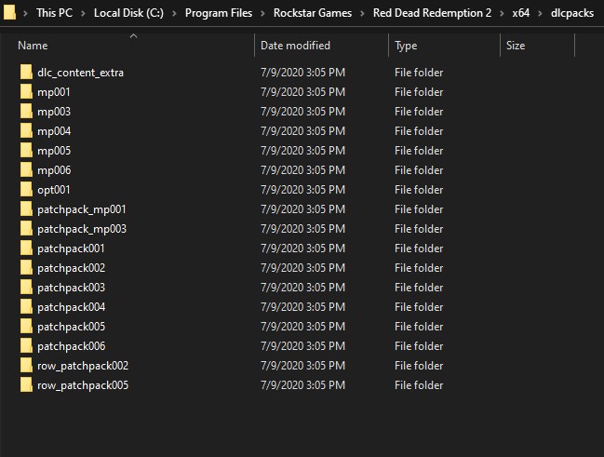Select the patchpack_mp001 folder name
Viewport: 604px width, 457px height.
click(x=81, y=209)
